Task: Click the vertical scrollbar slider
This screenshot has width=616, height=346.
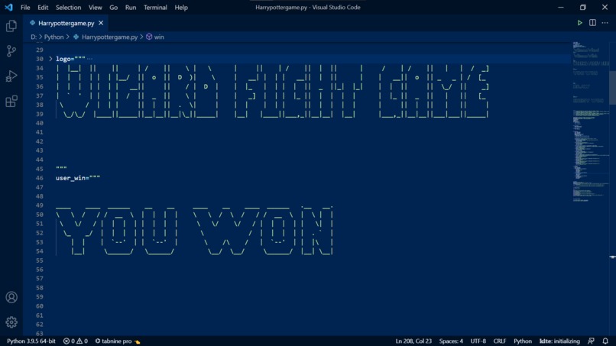Action: [612, 87]
